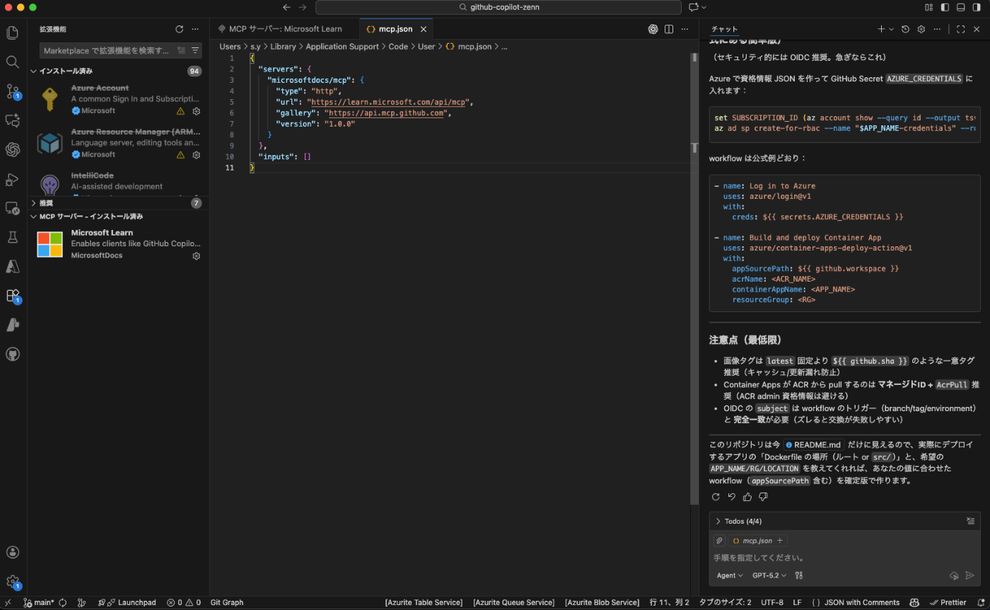Open the Azure view in activity bar
990x610 pixels.
tap(13, 267)
